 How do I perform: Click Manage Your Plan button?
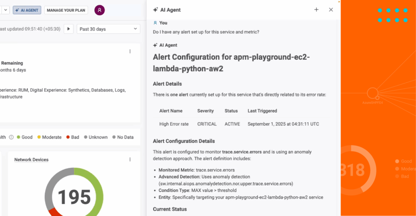tap(66, 10)
